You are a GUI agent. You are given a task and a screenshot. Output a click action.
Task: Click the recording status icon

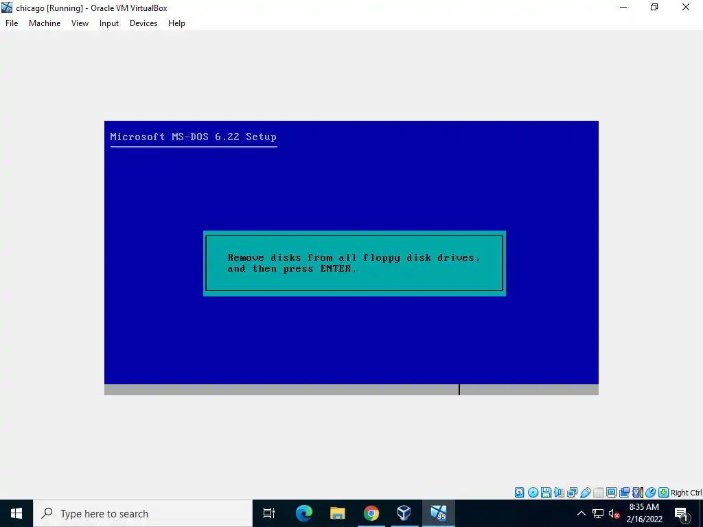click(x=625, y=493)
